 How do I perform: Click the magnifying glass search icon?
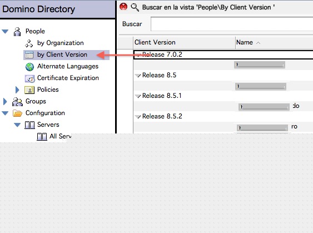pyautogui.click(x=135, y=7)
